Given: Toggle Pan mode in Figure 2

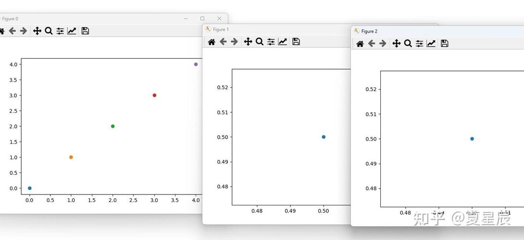Looking at the screenshot, I should 397,44.
